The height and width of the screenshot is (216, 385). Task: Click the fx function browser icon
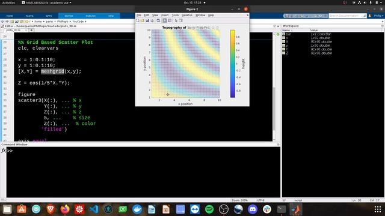pos(3,151)
